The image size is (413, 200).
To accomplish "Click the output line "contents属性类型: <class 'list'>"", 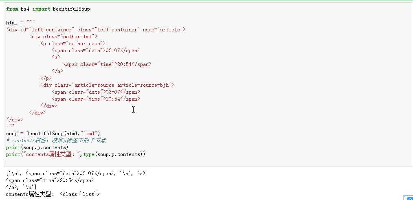I will click(x=52, y=194).
